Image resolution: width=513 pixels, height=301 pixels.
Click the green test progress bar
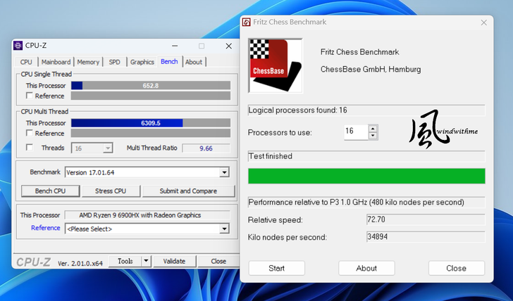pyautogui.click(x=366, y=176)
